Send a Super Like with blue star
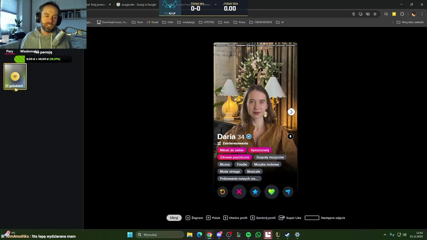This screenshot has width=427, height=240. coord(255,192)
